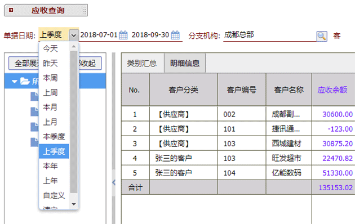Click customer name 旺发超市 cell
This screenshot has width=355, height=224.
point(289,158)
